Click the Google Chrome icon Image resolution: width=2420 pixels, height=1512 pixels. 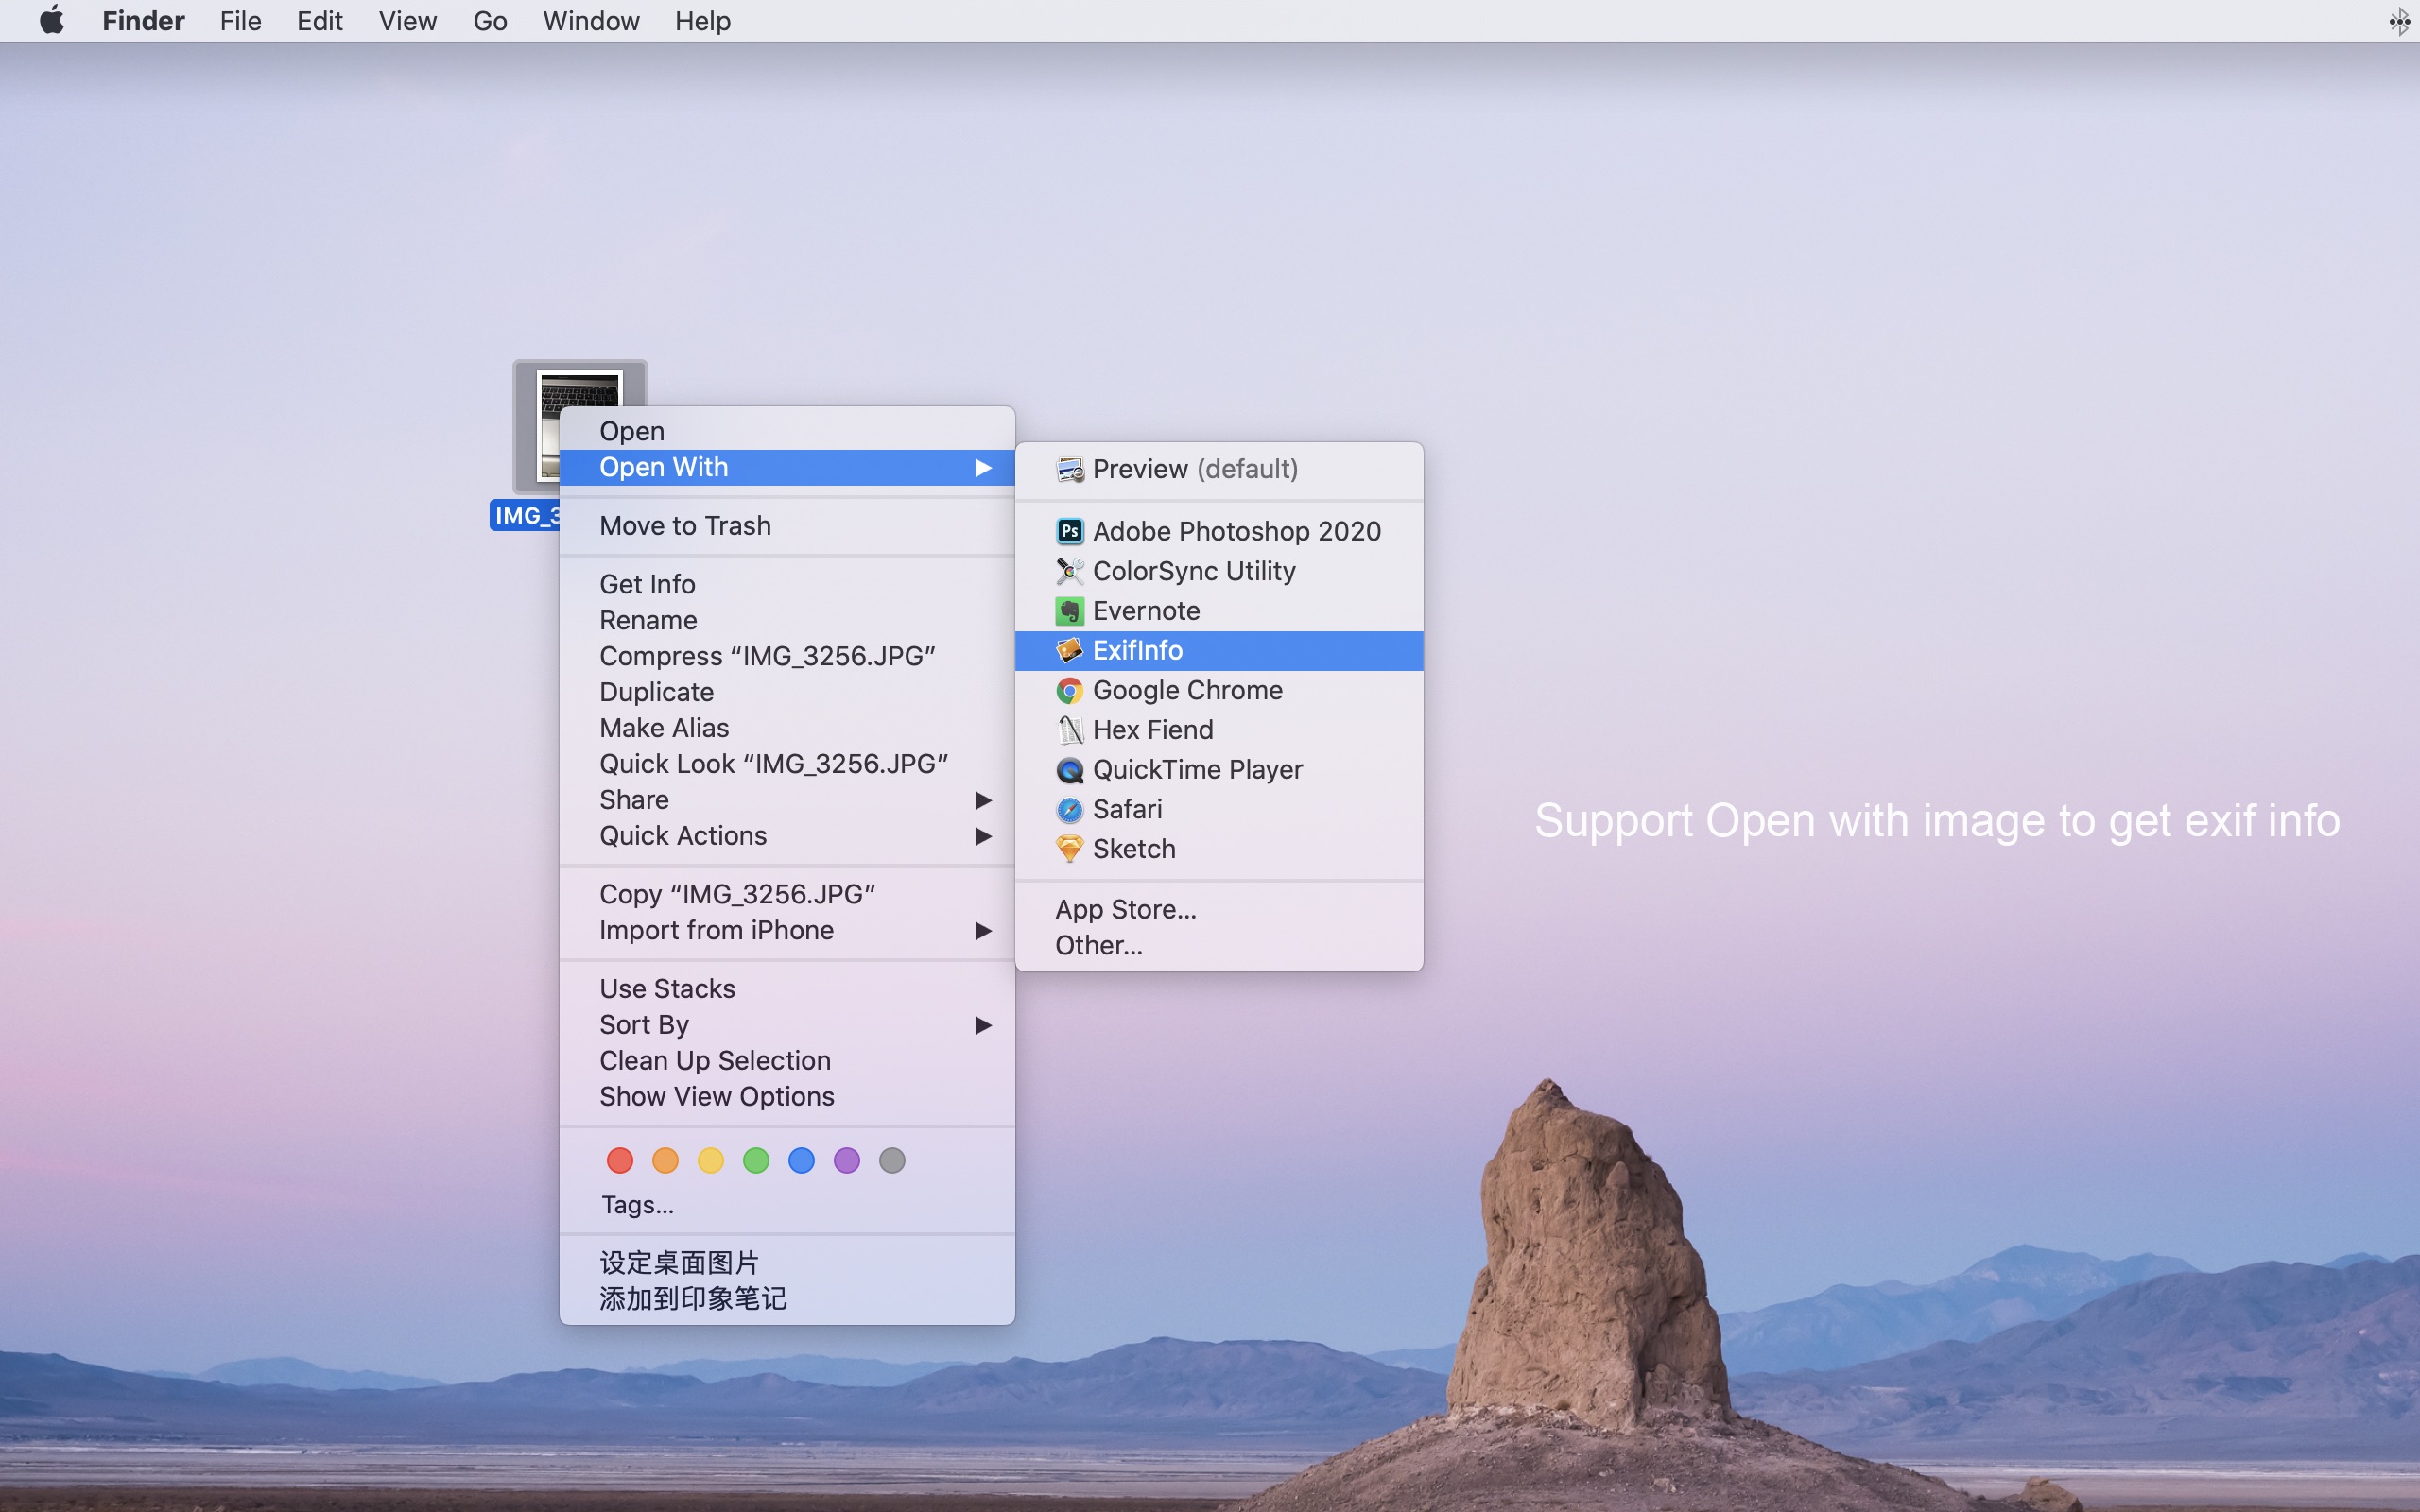1069,691
